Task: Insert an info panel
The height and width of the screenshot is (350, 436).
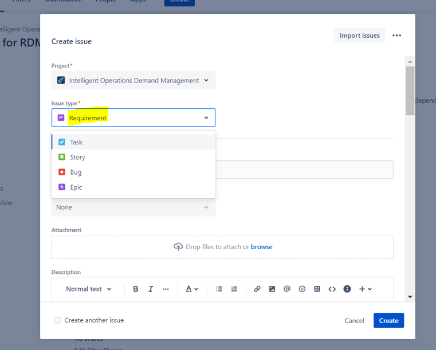Action: 347,289
